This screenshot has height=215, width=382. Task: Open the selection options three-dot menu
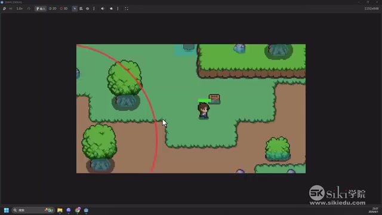pos(94,8)
